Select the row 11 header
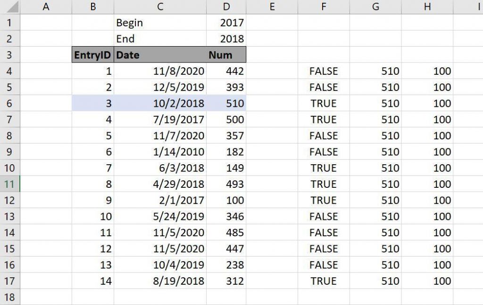Screen dimensions: 483x305 (10, 184)
